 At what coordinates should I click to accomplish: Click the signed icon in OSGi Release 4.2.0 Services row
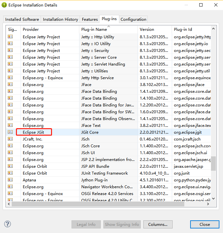[x=10, y=193]
